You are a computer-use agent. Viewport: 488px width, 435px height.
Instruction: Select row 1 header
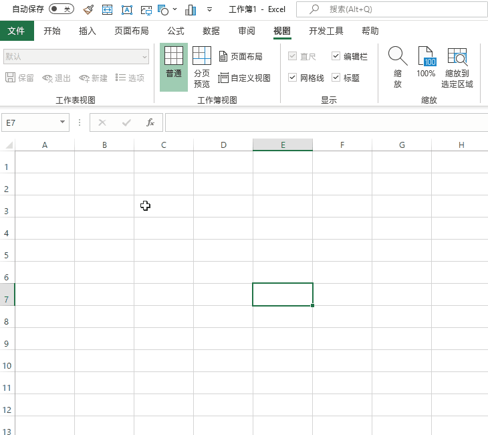click(x=7, y=163)
